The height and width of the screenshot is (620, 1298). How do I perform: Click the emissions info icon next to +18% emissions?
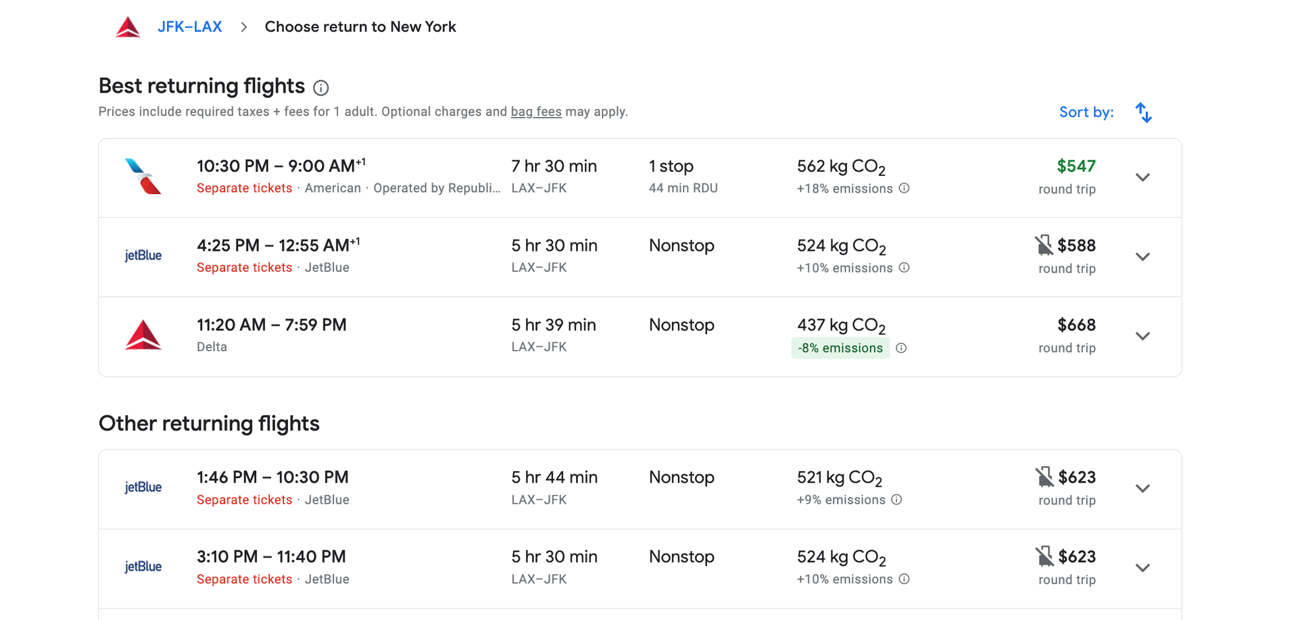point(905,189)
